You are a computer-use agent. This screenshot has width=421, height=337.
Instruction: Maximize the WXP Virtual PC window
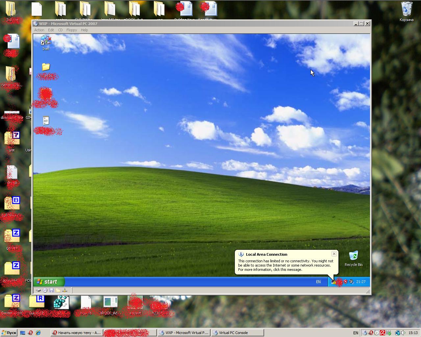pyautogui.click(x=361, y=24)
